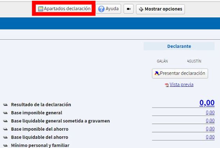Click the Apartados declaración calendar icon
The image size is (220, 148).
[x=40, y=9]
